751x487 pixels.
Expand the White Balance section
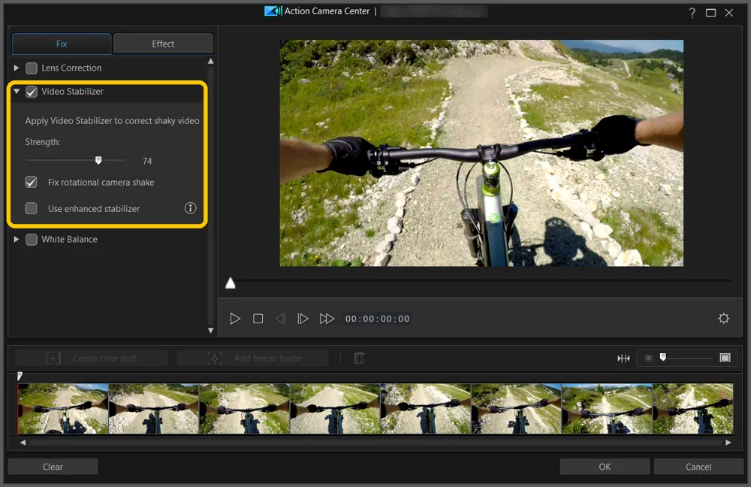tap(17, 239)
